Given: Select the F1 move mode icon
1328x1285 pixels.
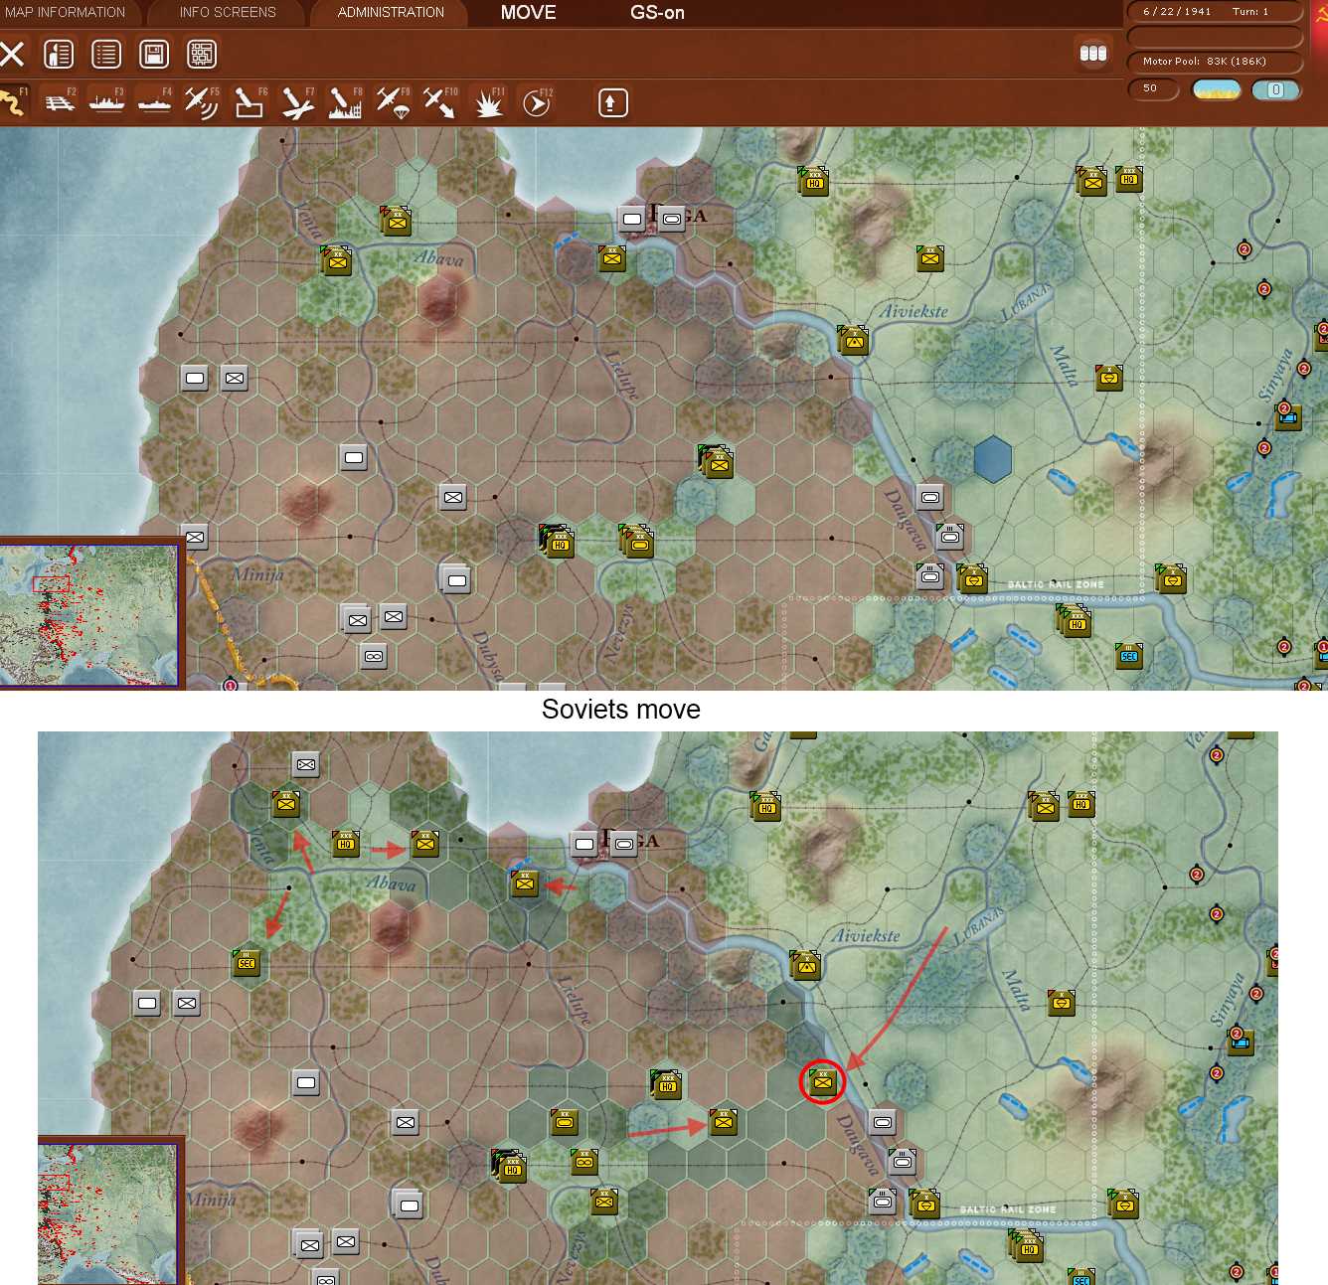Looking at the screenshot, I should pos(12,102).
